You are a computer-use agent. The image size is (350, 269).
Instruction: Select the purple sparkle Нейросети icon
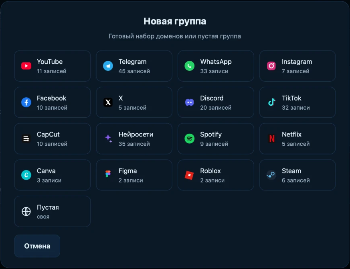[108, 139]
